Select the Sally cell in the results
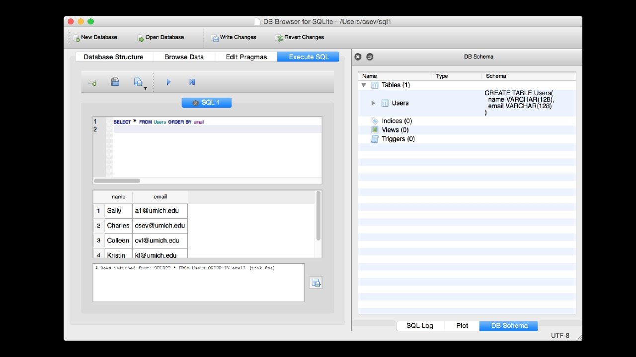Viewport: 636px width, 357px height. 118,211
